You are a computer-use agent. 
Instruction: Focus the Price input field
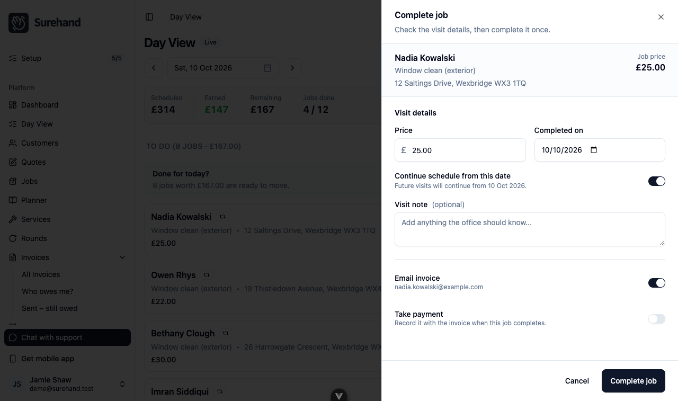[460, 150]
